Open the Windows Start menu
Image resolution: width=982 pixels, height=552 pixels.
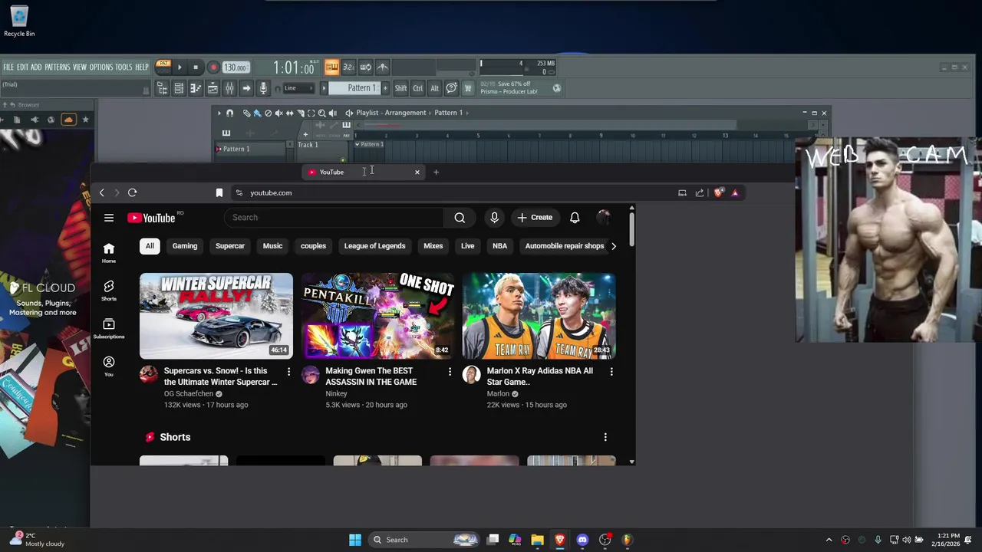click(355, 540)
